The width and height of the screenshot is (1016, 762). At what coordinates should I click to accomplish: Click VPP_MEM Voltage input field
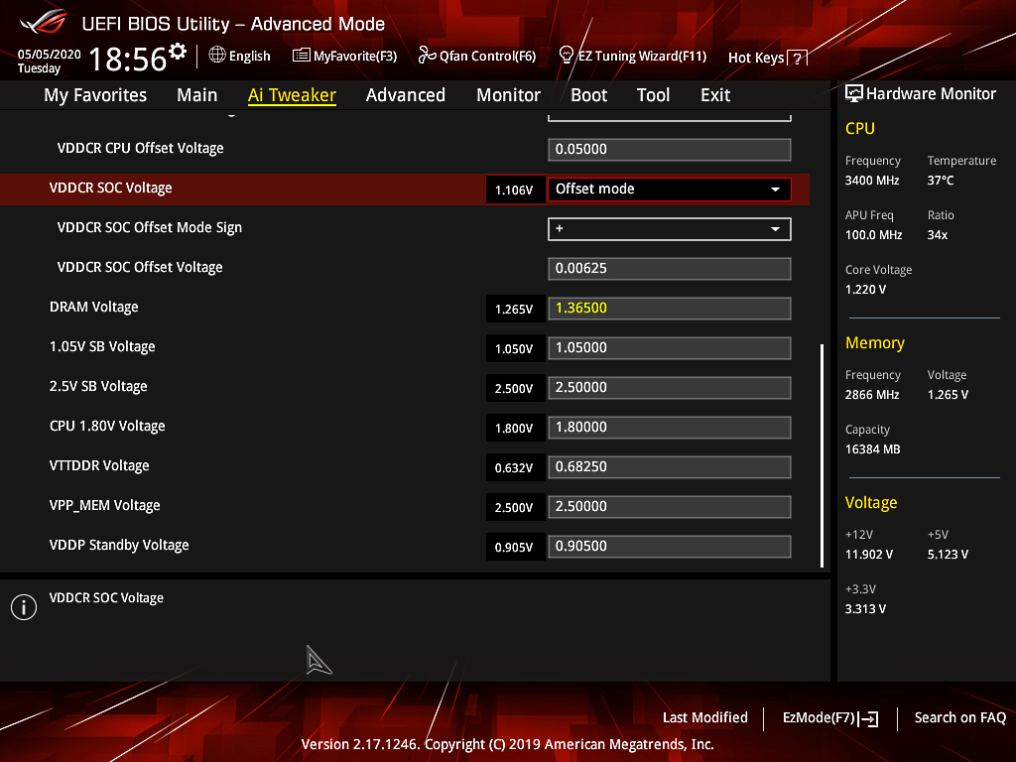tap(670, 507)
